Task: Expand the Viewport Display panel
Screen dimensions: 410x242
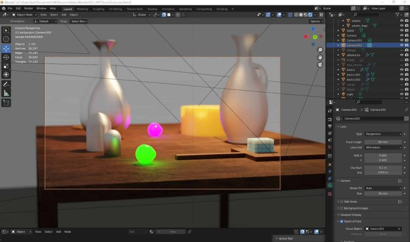Action: tap(356, 214)
